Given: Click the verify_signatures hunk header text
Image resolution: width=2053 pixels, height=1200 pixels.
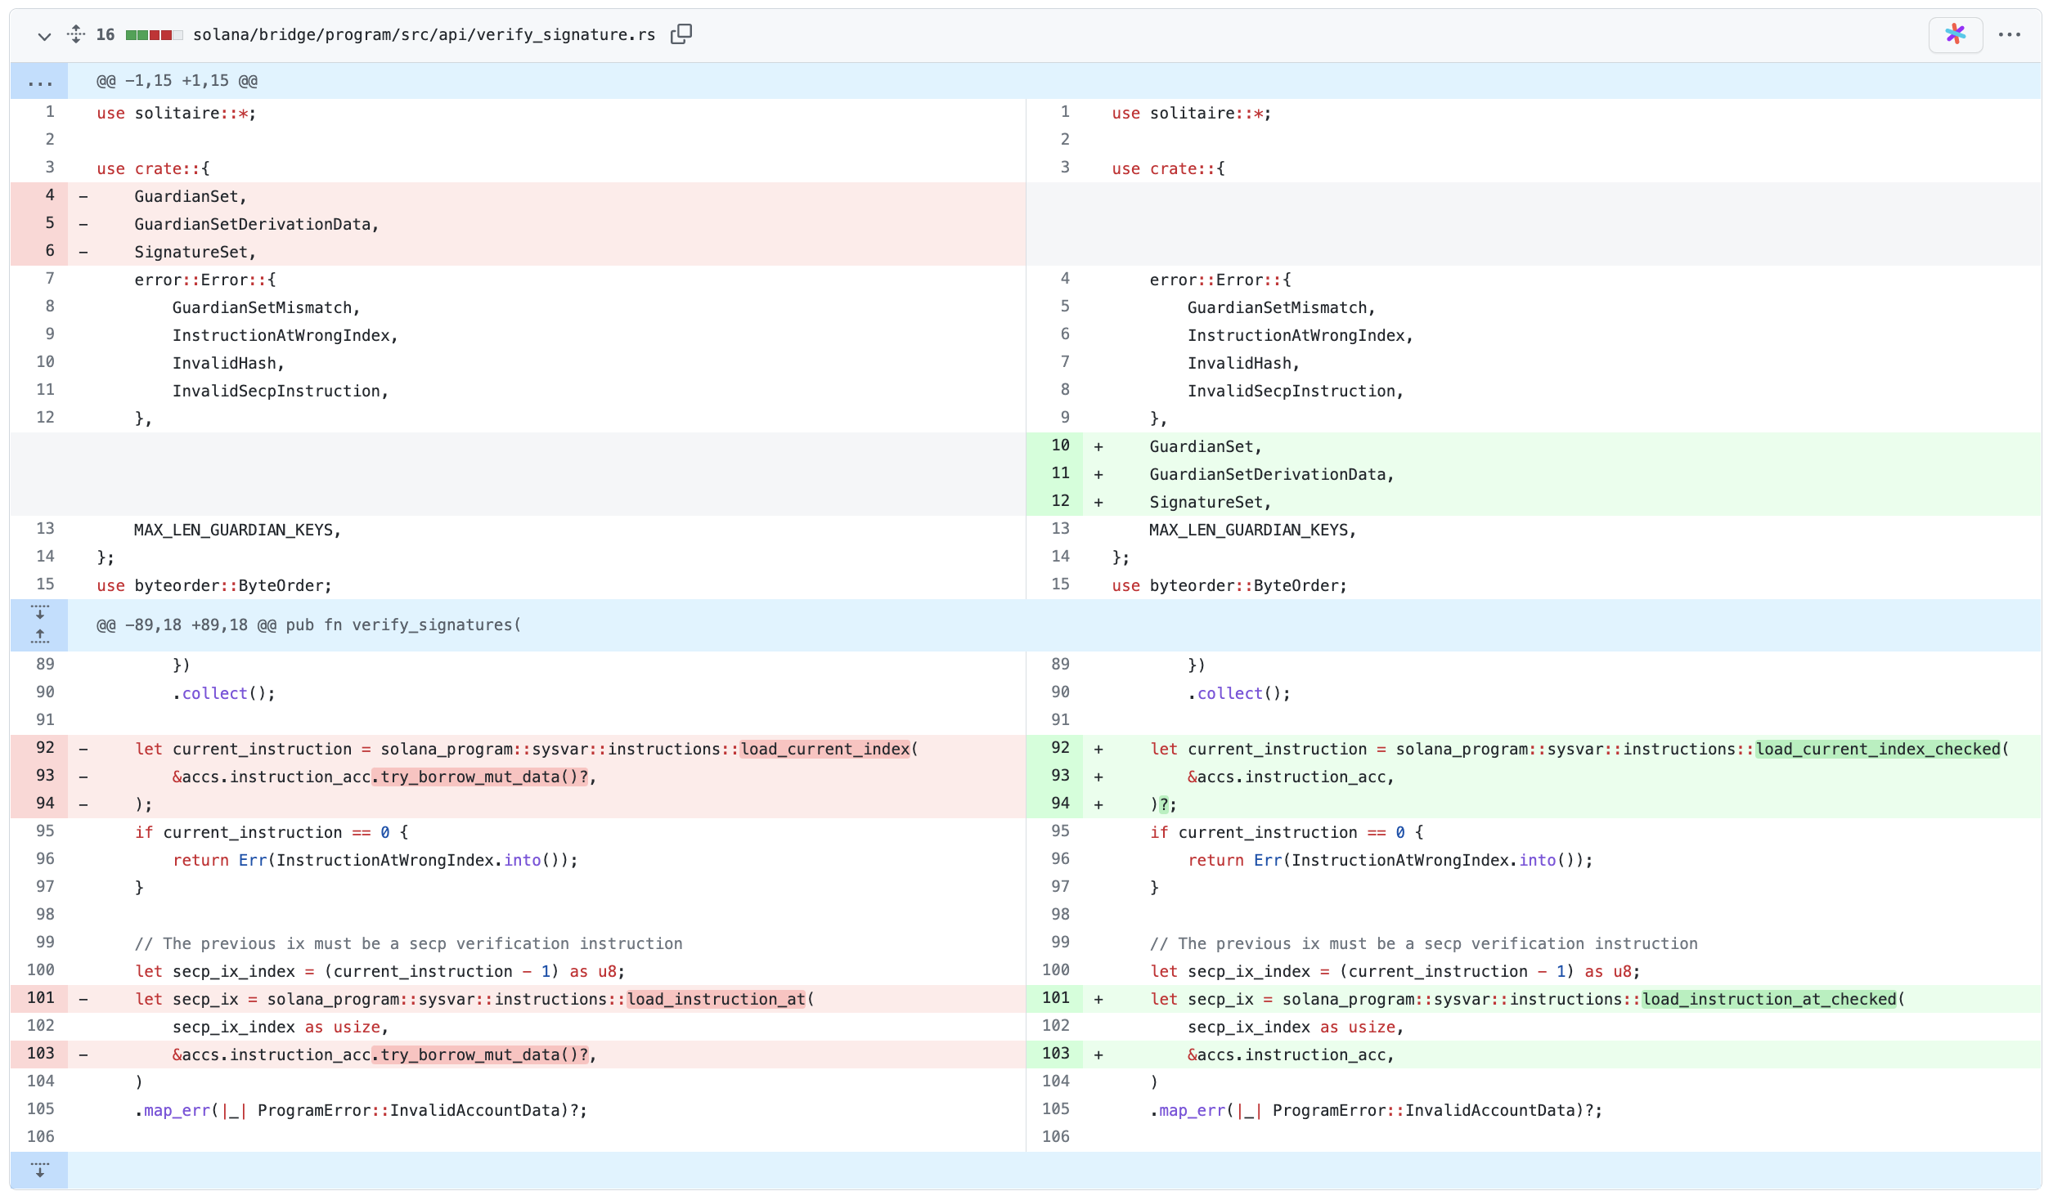Looking at the screenshot, I should tap(308, 625).
